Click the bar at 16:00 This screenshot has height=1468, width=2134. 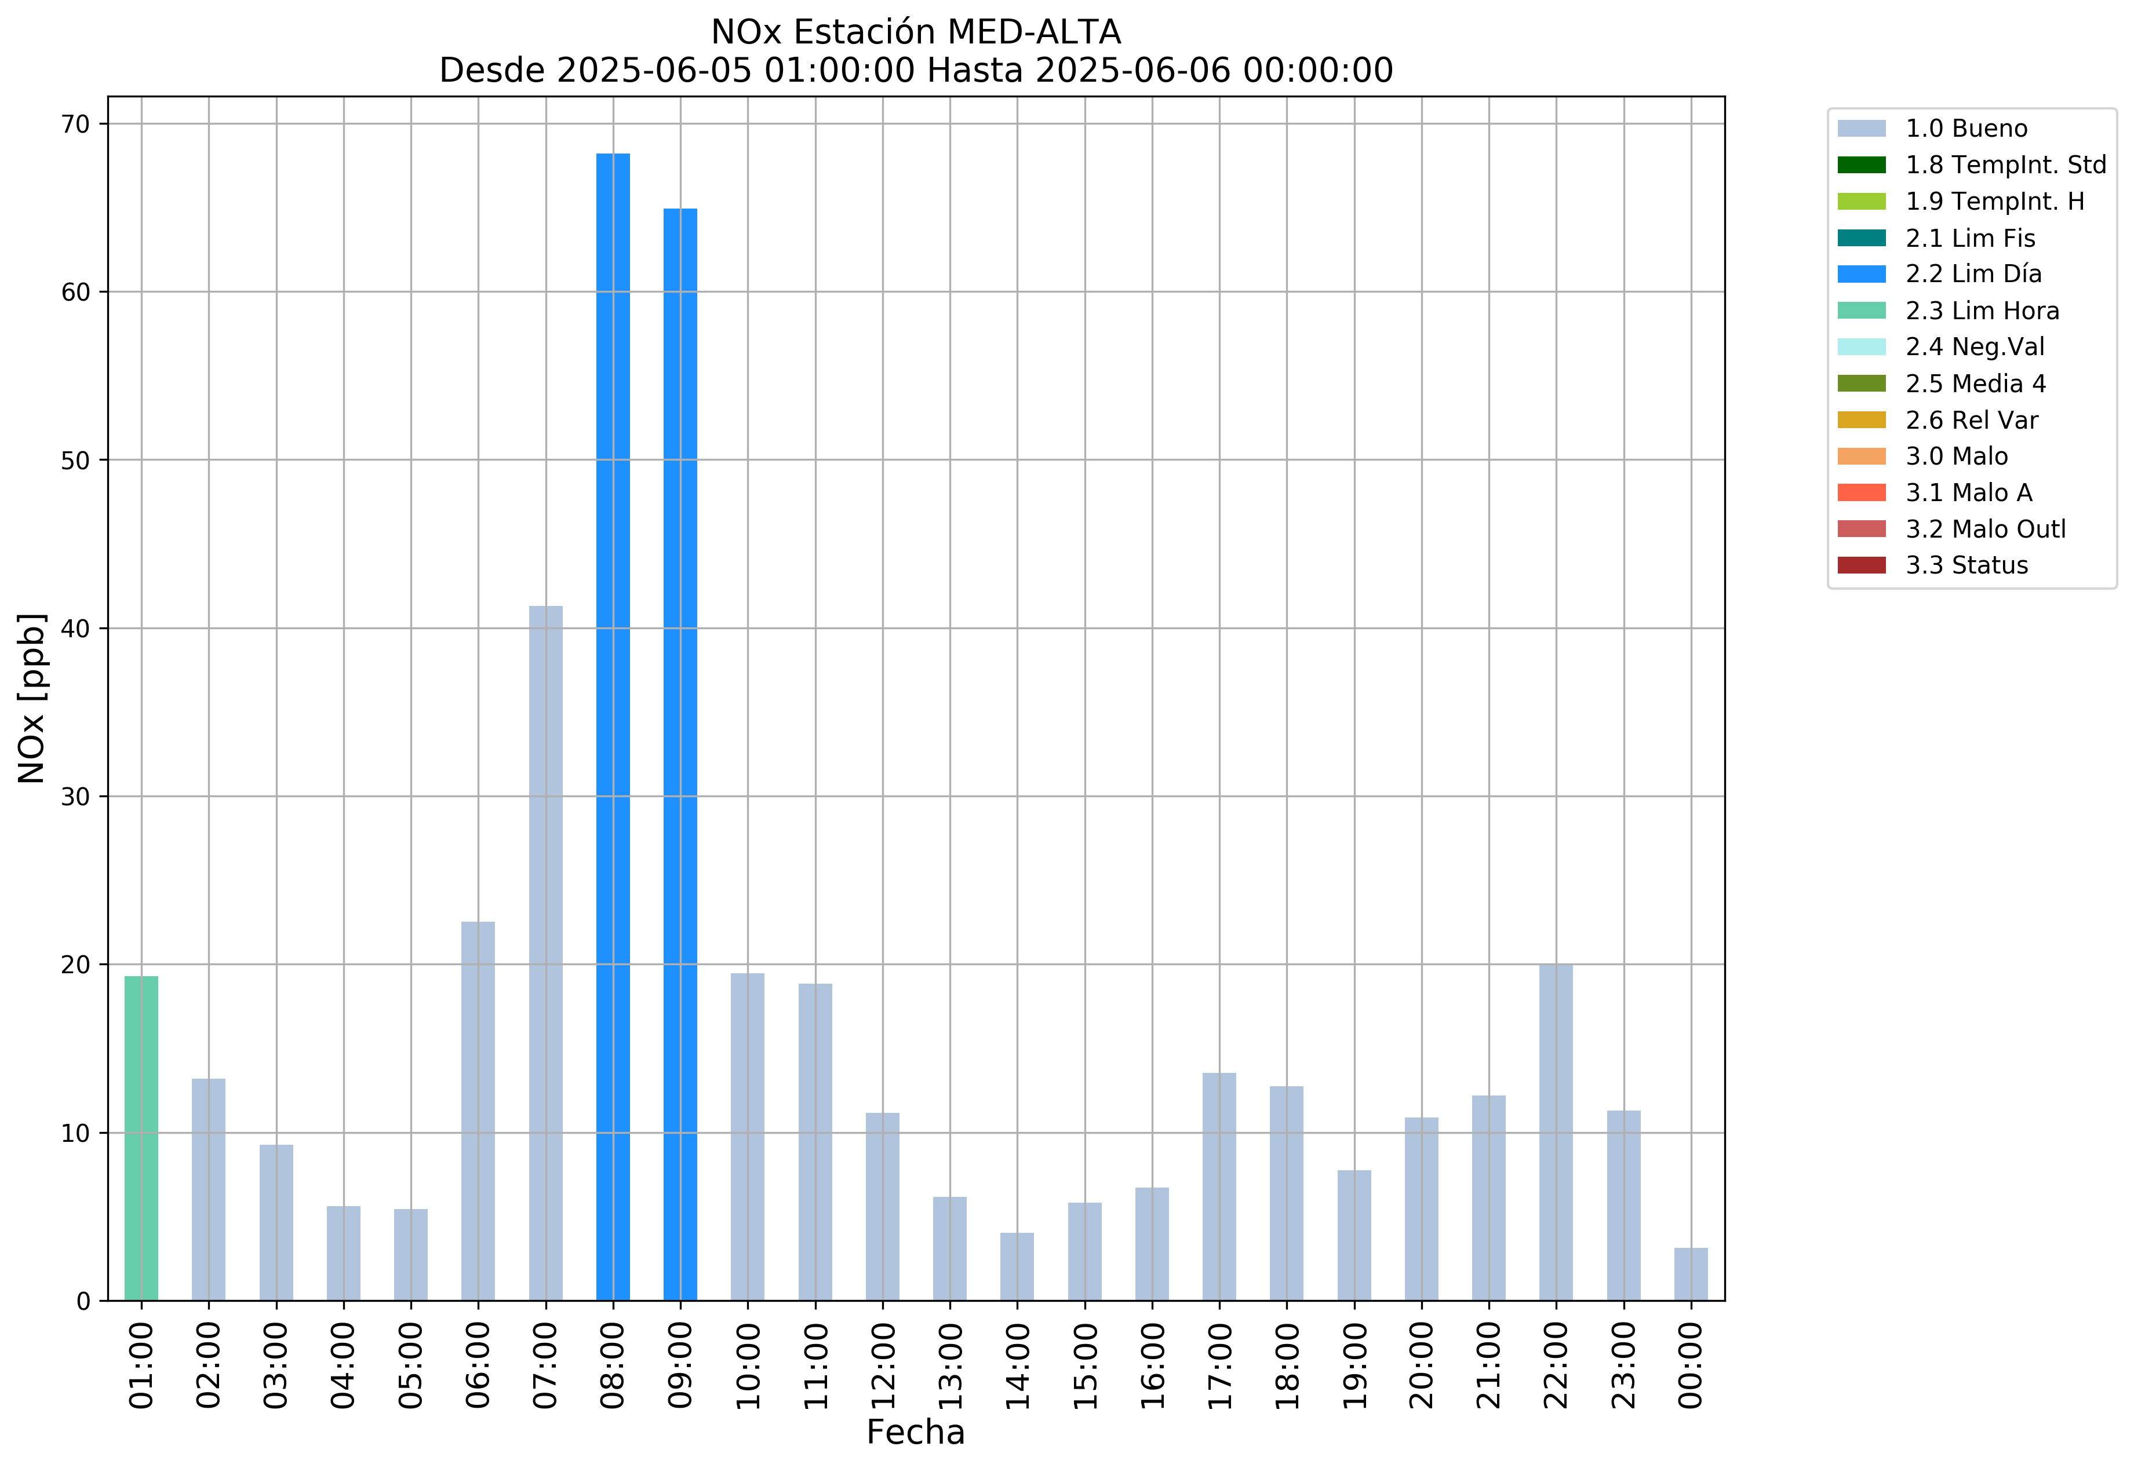click(1152, 1244)
